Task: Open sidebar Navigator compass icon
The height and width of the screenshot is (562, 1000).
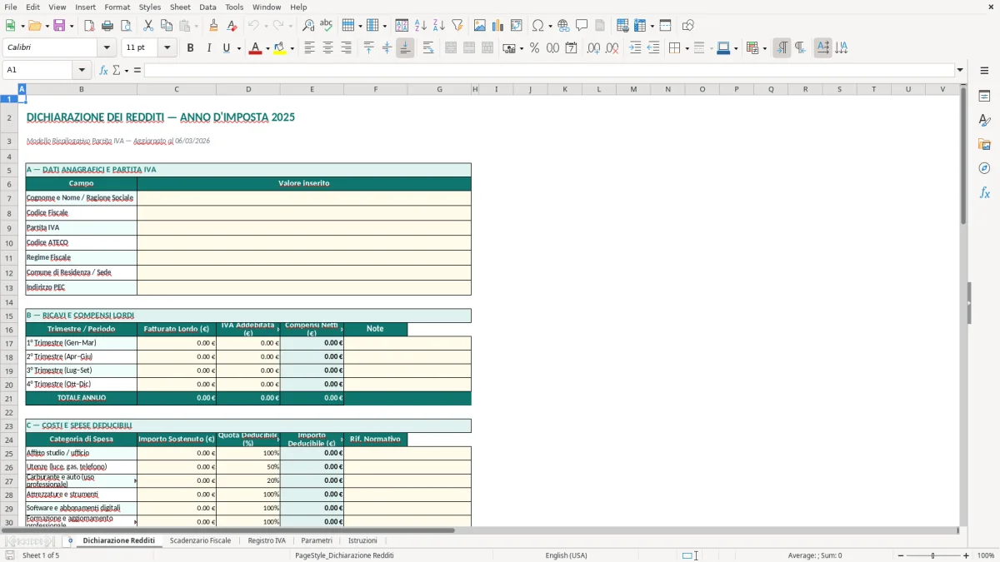Action: coord(984,168)
